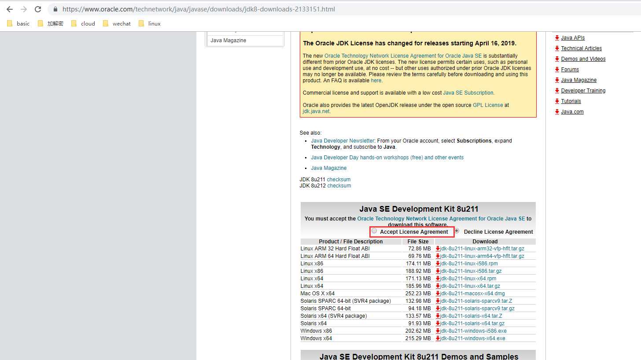The image size is (641, 360).
Task: Click download icon beside jdk-8u211-windows-x64.exe
Action: pos(438,338)
